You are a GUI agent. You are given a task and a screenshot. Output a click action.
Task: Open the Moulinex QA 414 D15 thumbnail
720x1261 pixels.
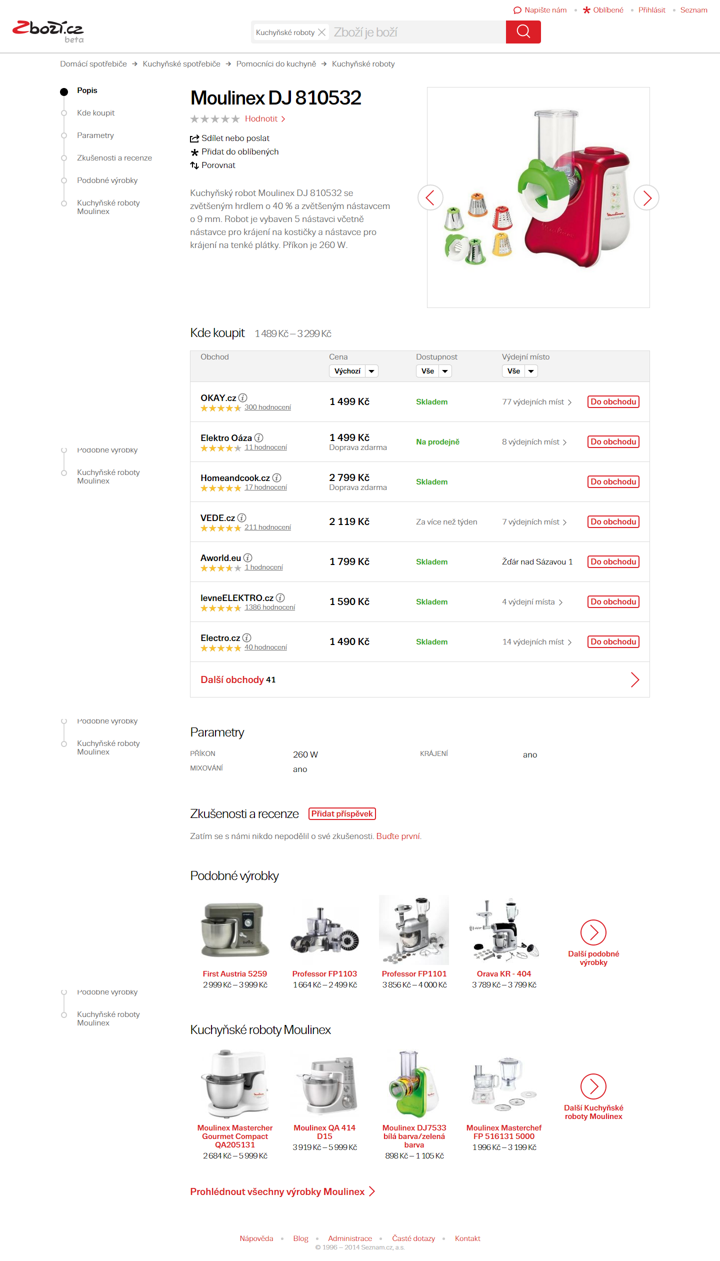coord(324,1085)
